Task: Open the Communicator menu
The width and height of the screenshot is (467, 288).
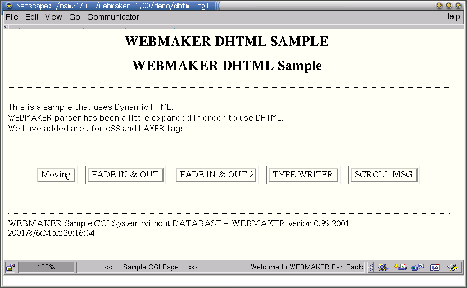Action: [x=113, y=17]
